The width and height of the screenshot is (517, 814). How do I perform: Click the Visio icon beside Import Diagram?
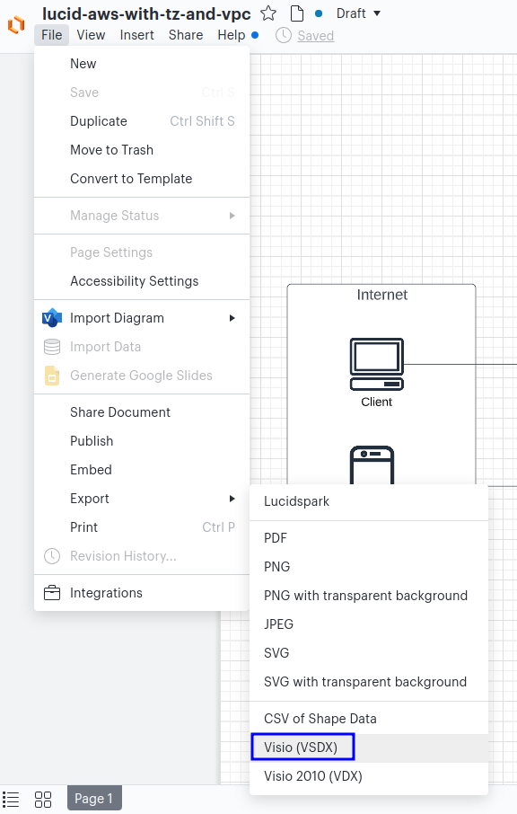[52, 318]
